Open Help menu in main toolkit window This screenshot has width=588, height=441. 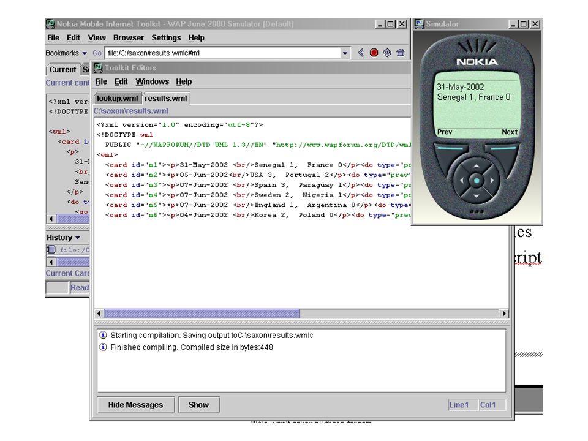pos(197,38)
